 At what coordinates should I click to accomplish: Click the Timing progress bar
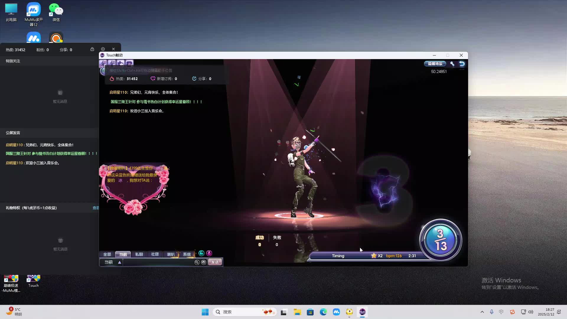[x=338, y=256]
